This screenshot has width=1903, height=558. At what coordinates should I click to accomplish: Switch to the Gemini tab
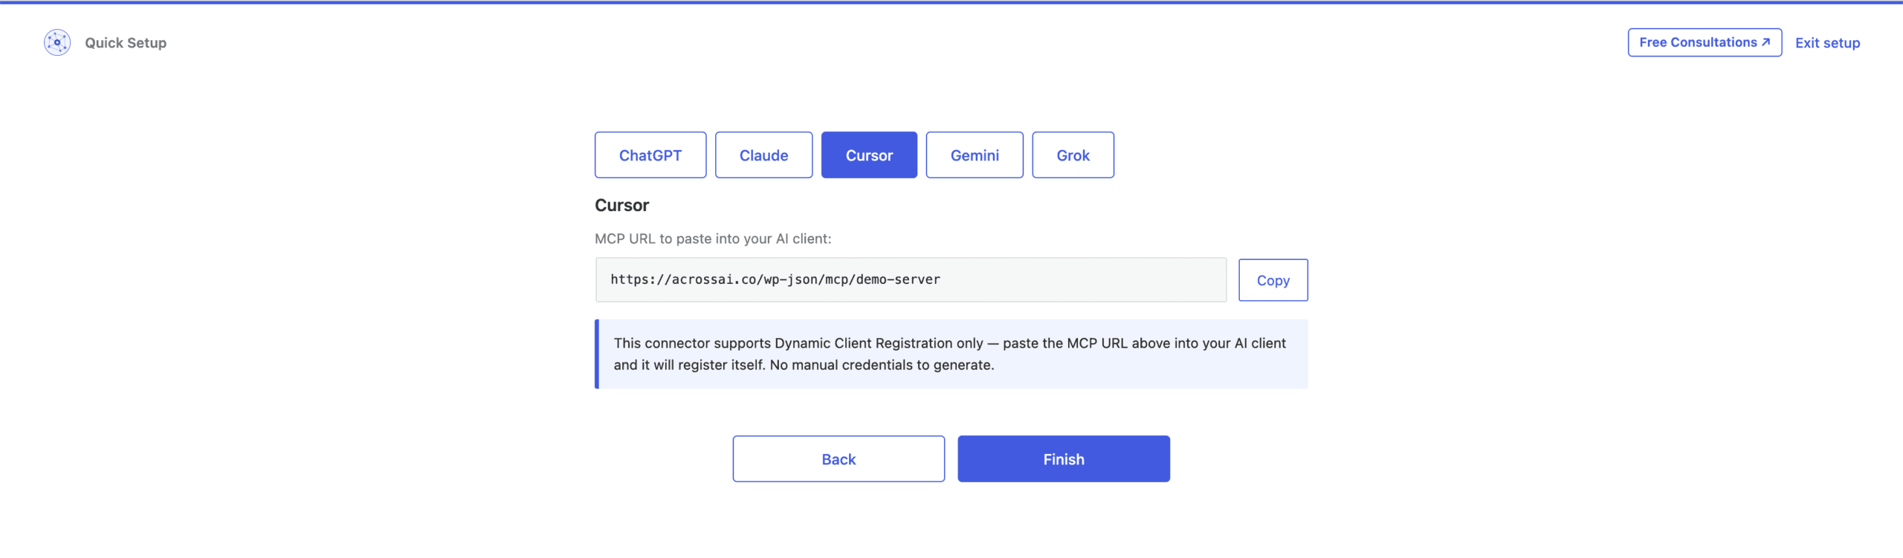pos(975,155)
